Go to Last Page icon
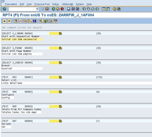Image resolution: width=152 pixels, height=137 pixels. [97, 9]
